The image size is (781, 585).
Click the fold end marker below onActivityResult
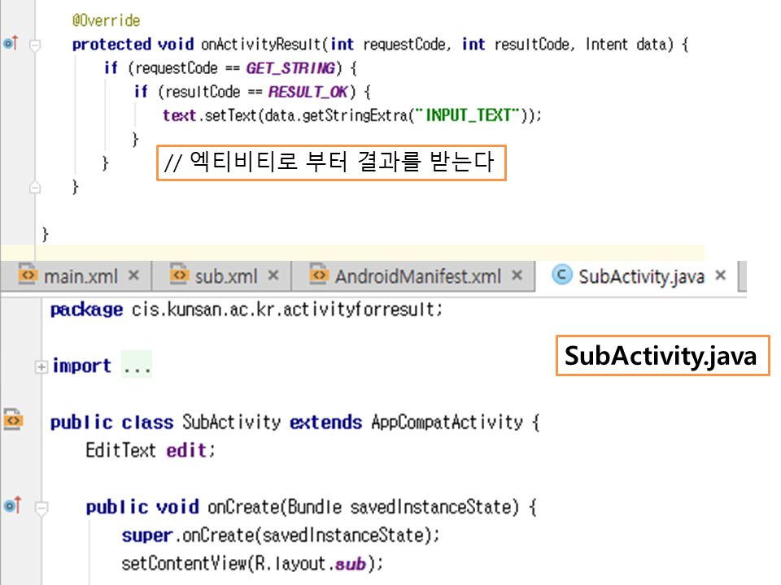coord(34,187)
